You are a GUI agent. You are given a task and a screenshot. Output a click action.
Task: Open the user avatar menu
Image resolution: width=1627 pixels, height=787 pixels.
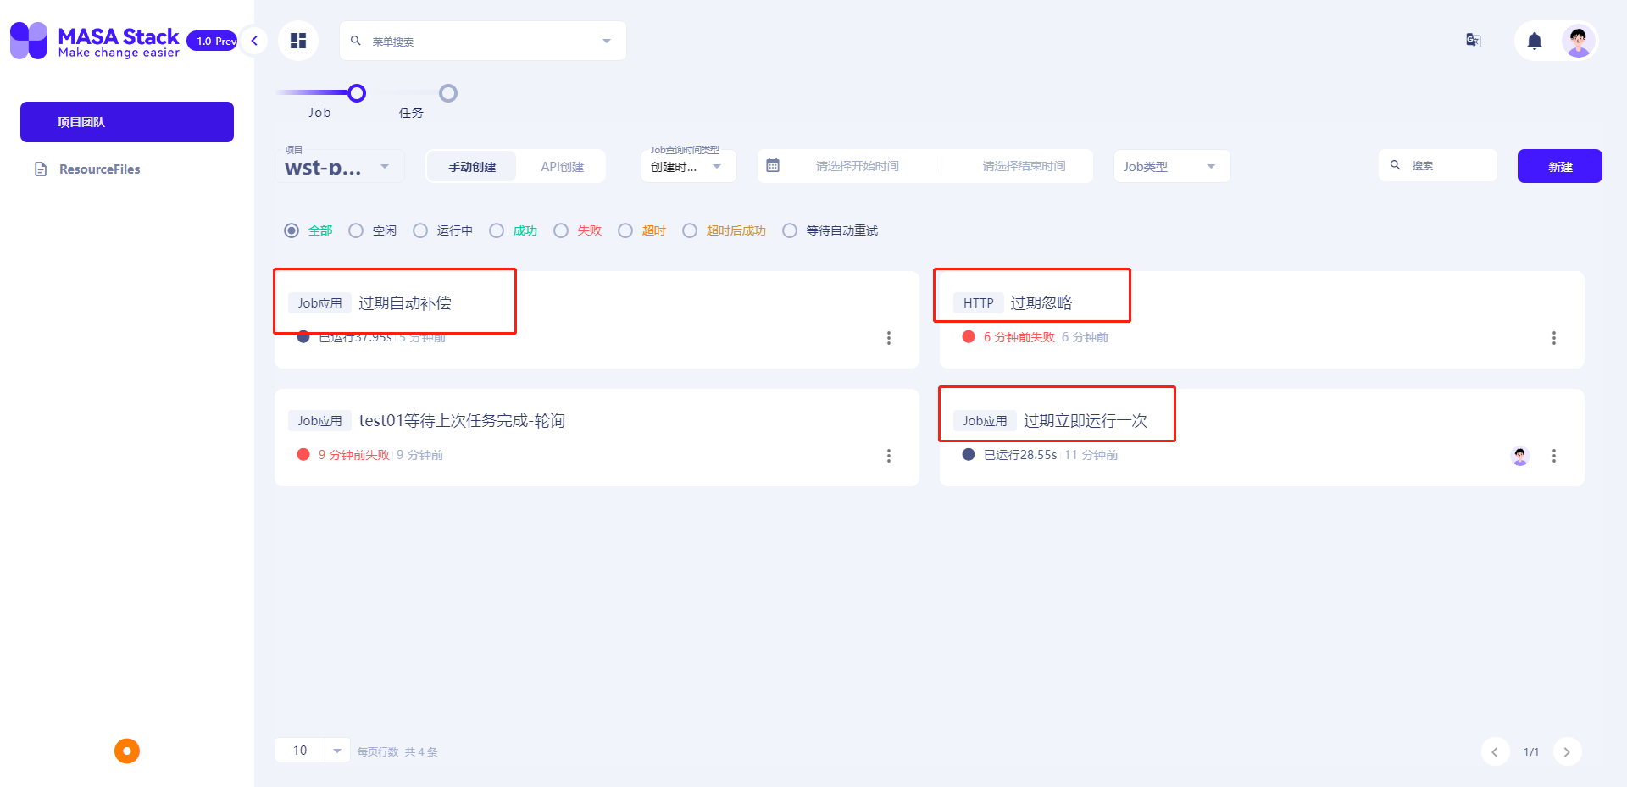(1579, 41)
